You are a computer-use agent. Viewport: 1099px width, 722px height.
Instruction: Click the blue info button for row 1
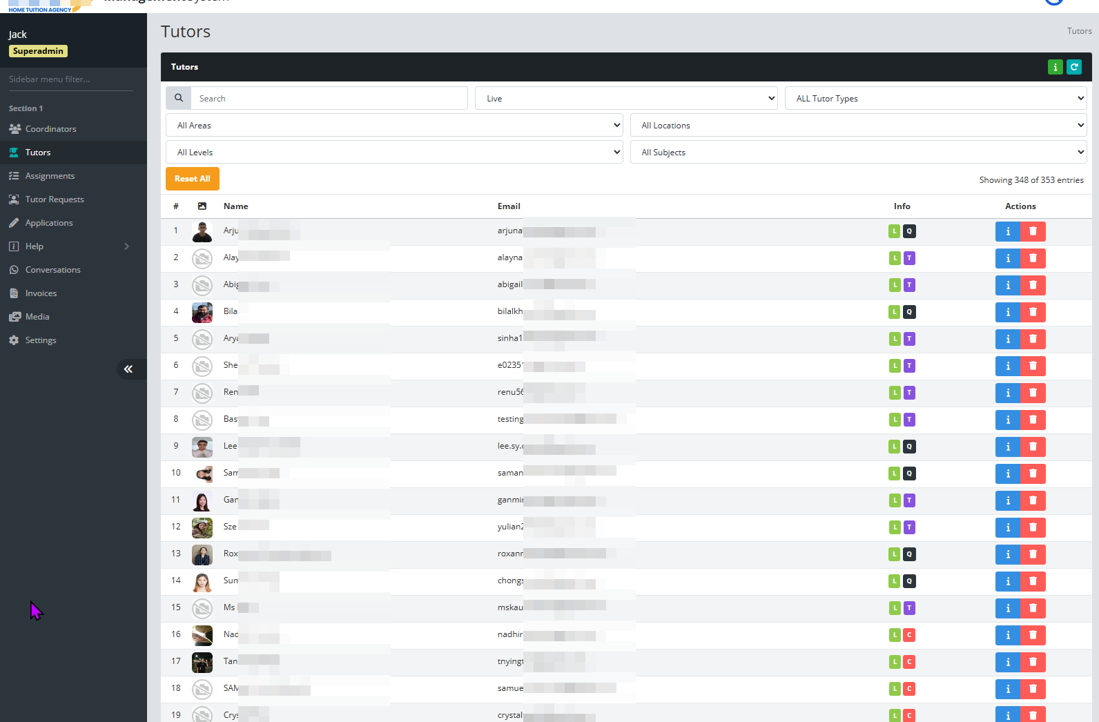pos(1007,231)
